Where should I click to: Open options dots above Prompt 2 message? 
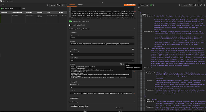123,64
